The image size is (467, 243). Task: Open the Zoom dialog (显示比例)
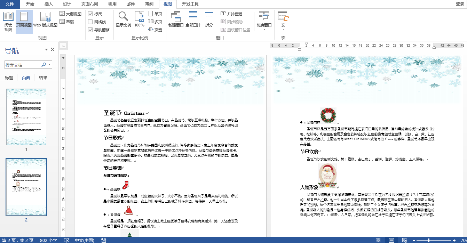(x=124, y=19)
